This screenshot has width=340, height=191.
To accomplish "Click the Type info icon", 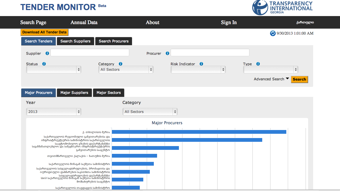I will (258, 64).
